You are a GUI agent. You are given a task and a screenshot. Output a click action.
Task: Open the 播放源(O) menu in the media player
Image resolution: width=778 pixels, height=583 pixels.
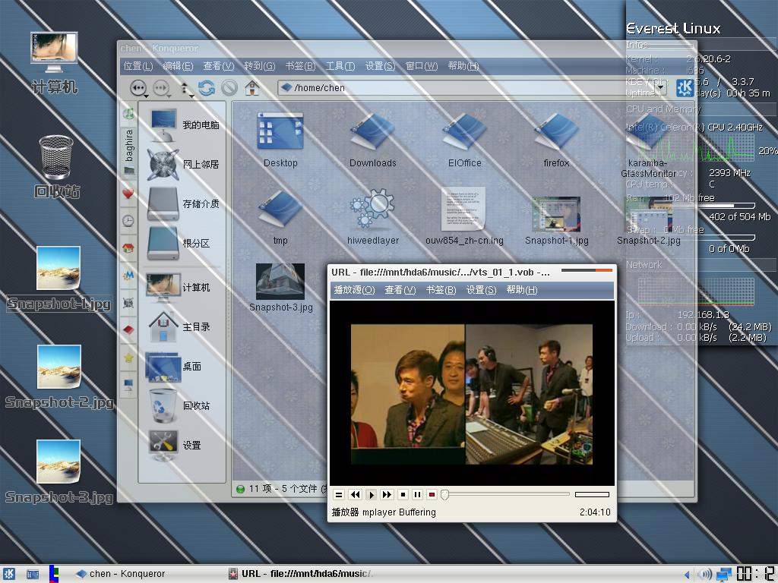point(354,290)
